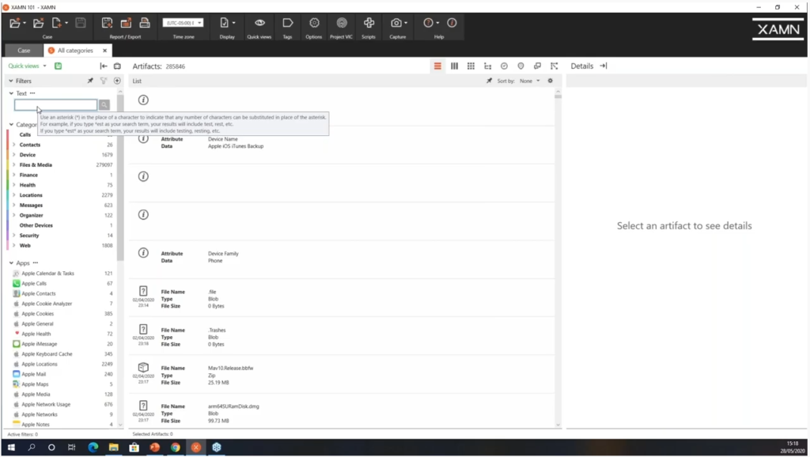Open the Tags tool
This screenshot has height=457, width=810.
point(288,23)
